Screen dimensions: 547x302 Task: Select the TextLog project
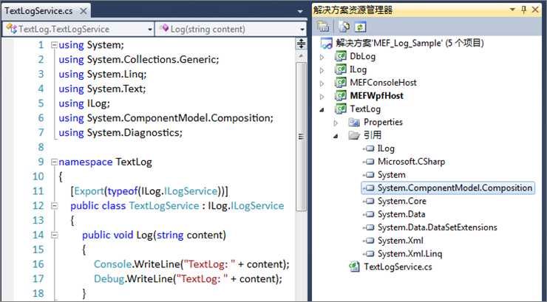365,109
